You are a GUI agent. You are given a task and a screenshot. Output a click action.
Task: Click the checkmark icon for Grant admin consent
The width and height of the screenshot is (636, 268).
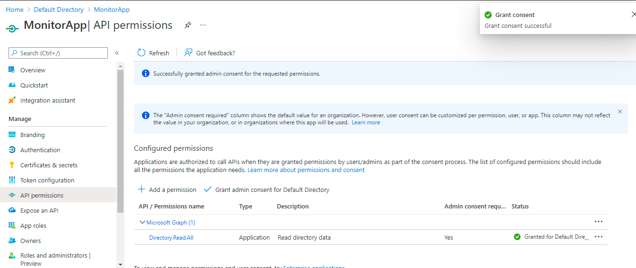pos(207,189)
